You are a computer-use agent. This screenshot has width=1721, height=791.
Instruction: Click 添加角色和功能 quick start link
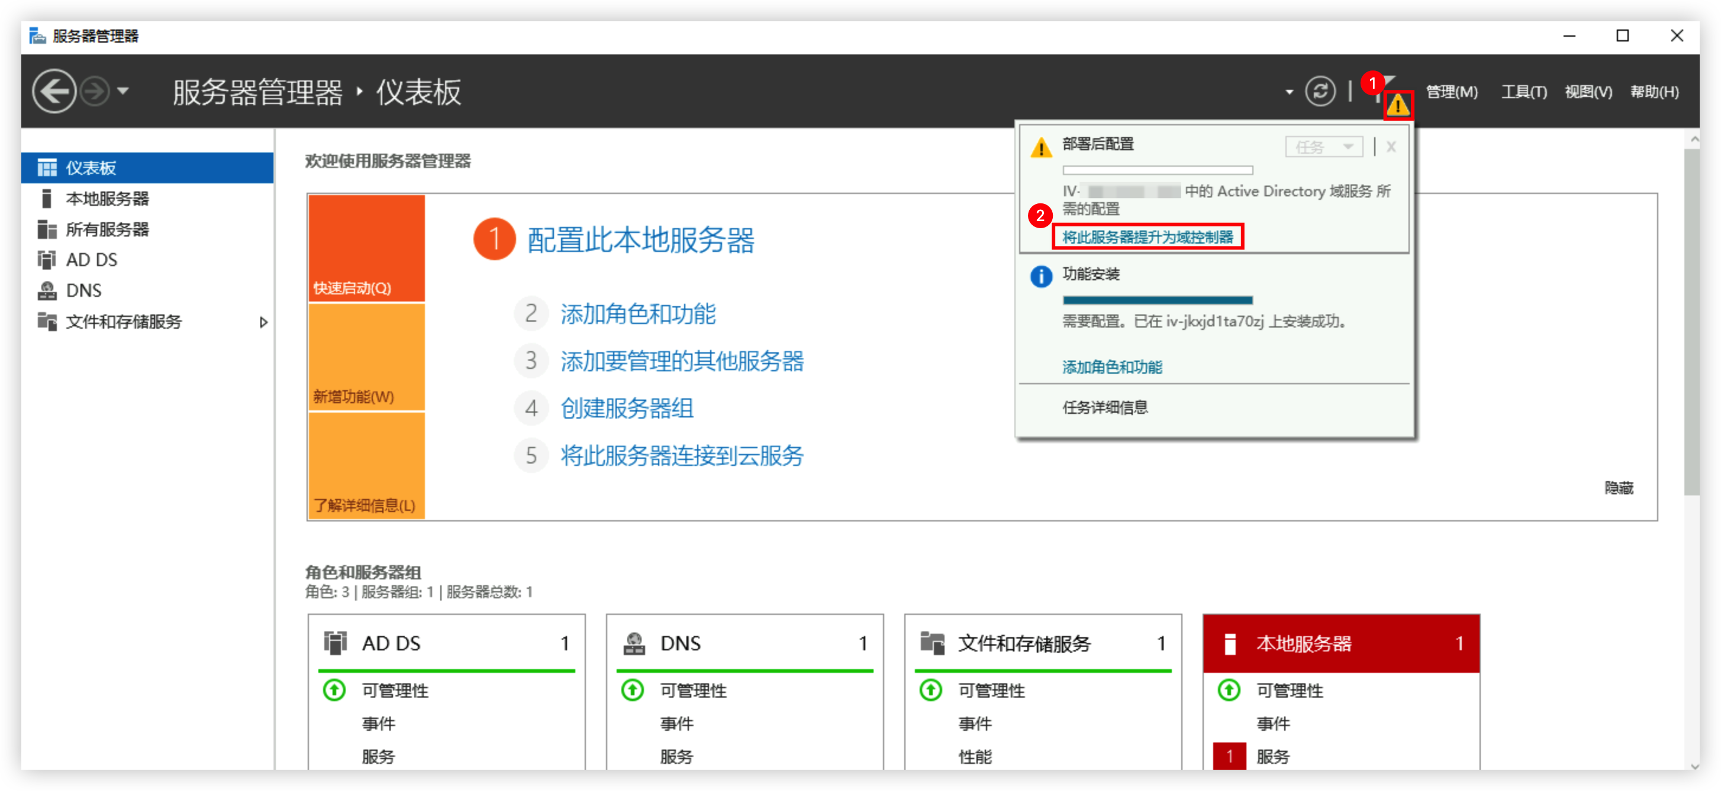637,314
